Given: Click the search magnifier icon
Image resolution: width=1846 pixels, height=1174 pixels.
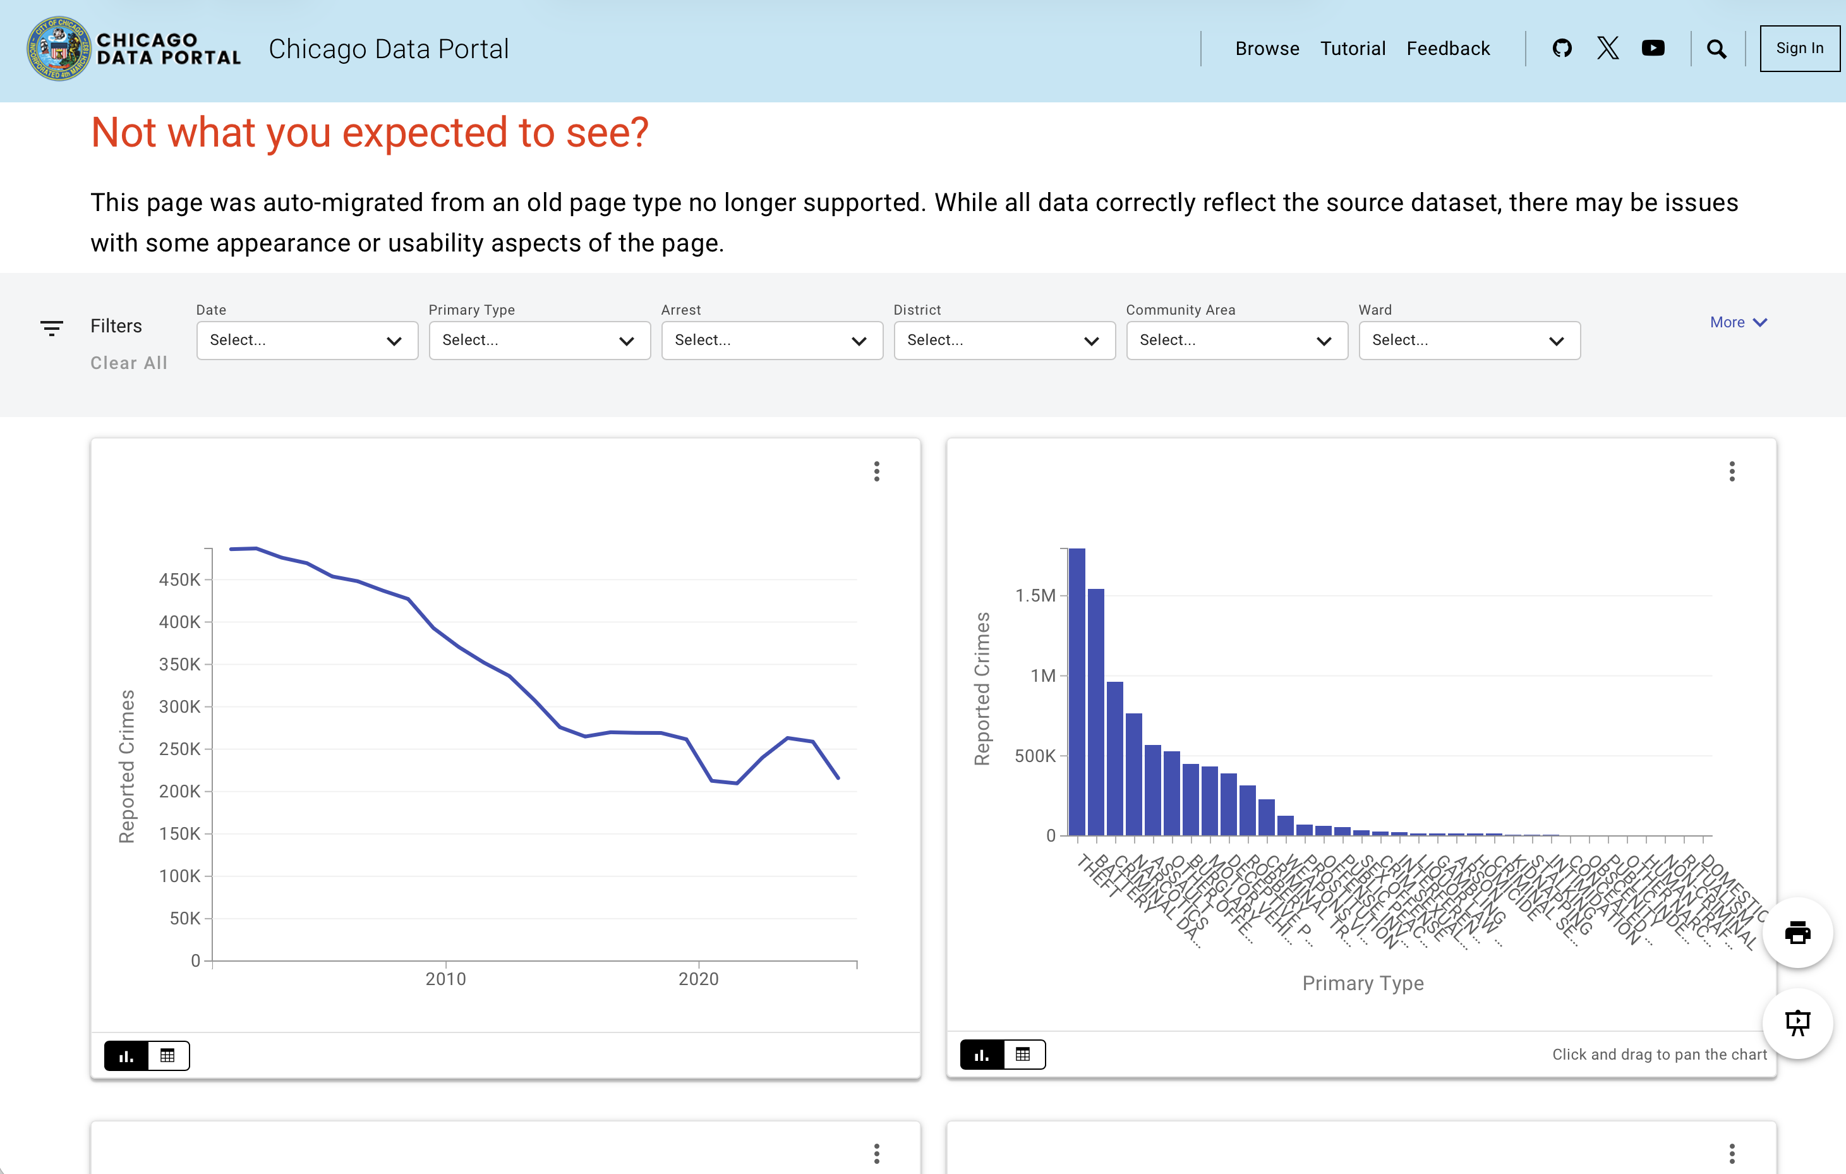Looking at the screenshot, I should pyautogui.click(x=1716, y=49).
